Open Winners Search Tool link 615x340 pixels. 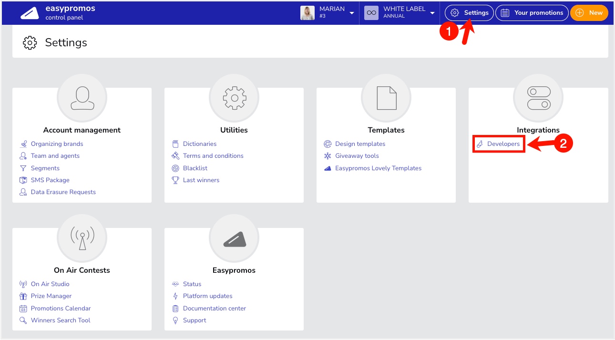[x=61, y=320]
